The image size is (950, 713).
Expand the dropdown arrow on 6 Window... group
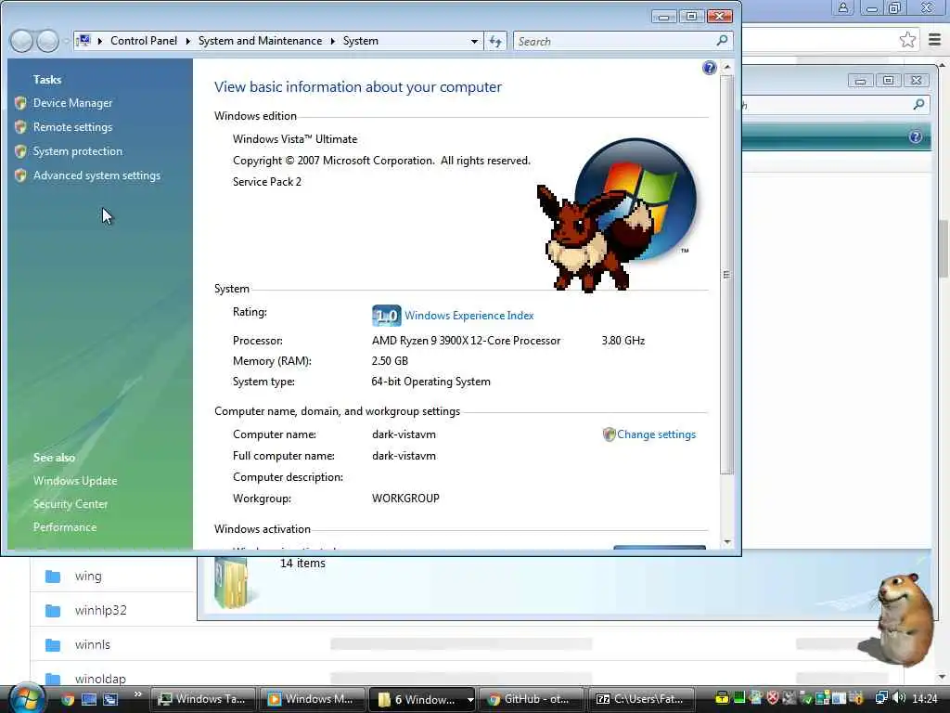[469, 699]
